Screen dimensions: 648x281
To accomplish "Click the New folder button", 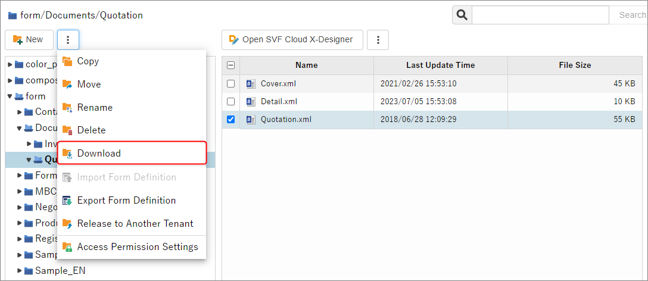I will [29, 40].
